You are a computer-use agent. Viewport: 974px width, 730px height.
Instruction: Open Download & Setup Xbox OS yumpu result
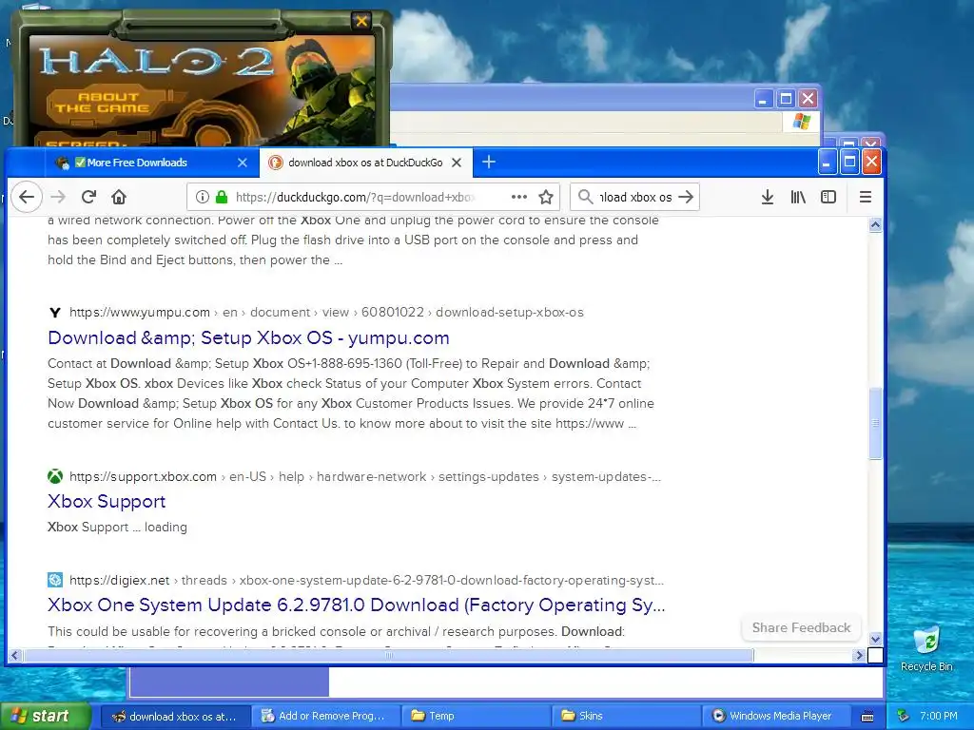(248, 337)
